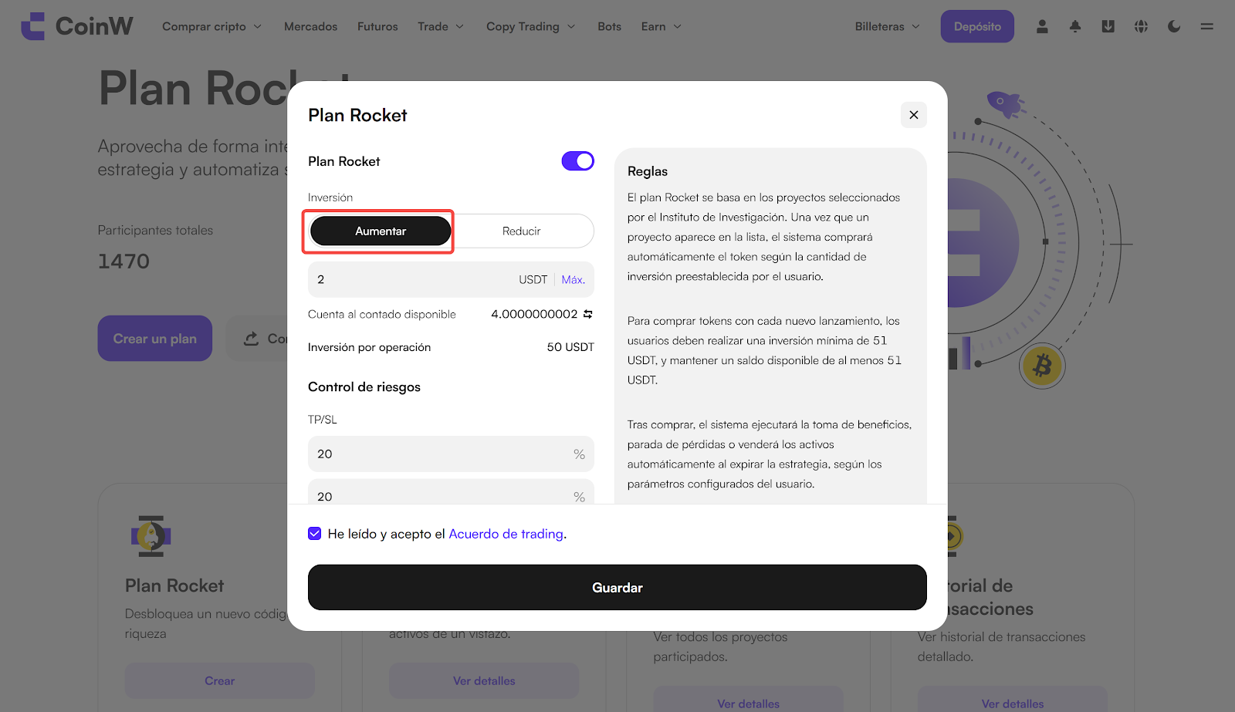Open the Acuerdo de trading link
Viewport: 1235px width, 712px height.
[506, 534]
